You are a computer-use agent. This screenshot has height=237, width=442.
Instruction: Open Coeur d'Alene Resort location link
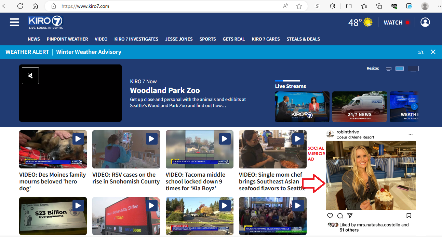355,137
